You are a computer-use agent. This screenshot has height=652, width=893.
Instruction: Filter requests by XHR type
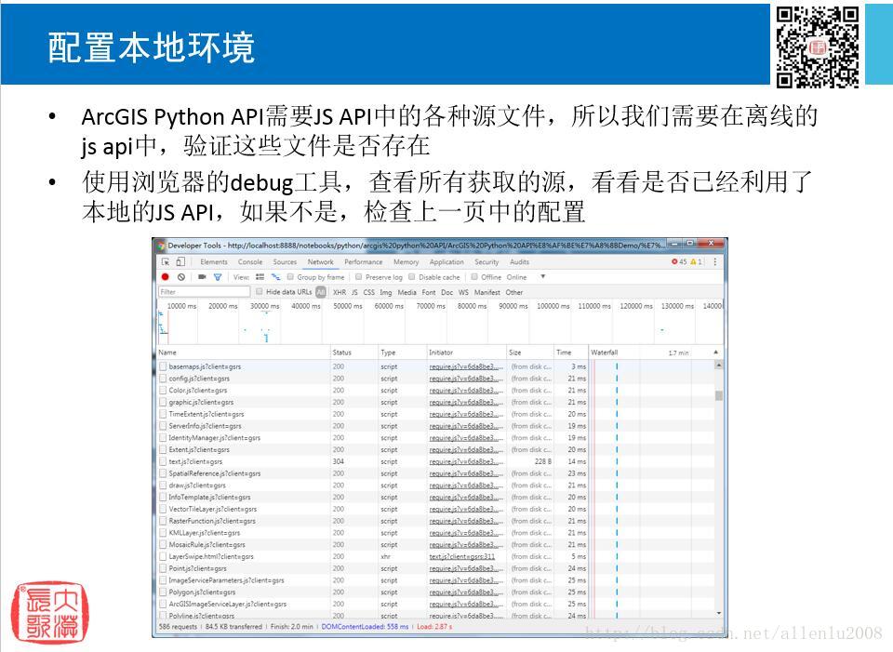(x=340, y=292)
